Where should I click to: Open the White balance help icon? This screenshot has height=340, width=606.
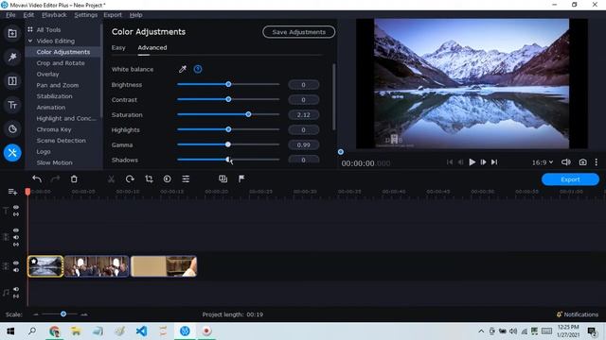(x=198, y=69)
